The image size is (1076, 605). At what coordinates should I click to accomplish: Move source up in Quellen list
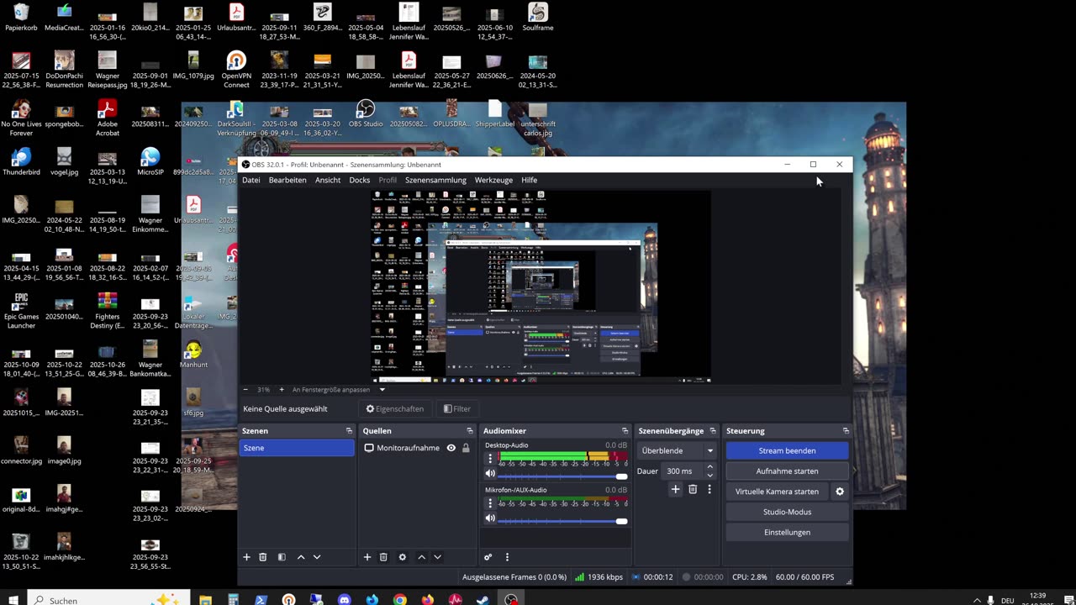pyautogui.click(x=421, y=557)
